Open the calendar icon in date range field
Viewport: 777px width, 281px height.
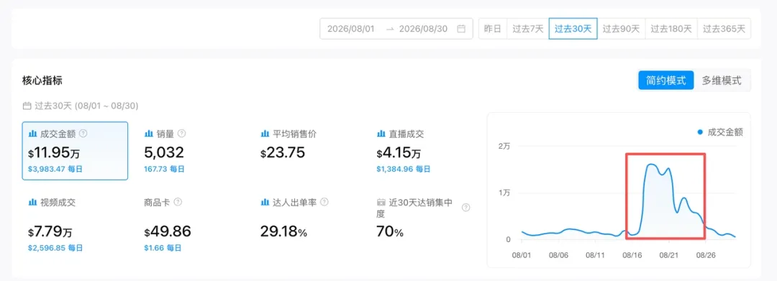461,29
